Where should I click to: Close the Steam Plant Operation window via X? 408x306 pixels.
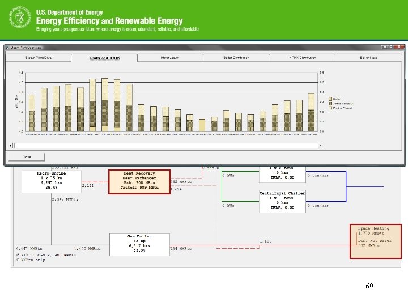pyautogui.click(x=399, y=47)
